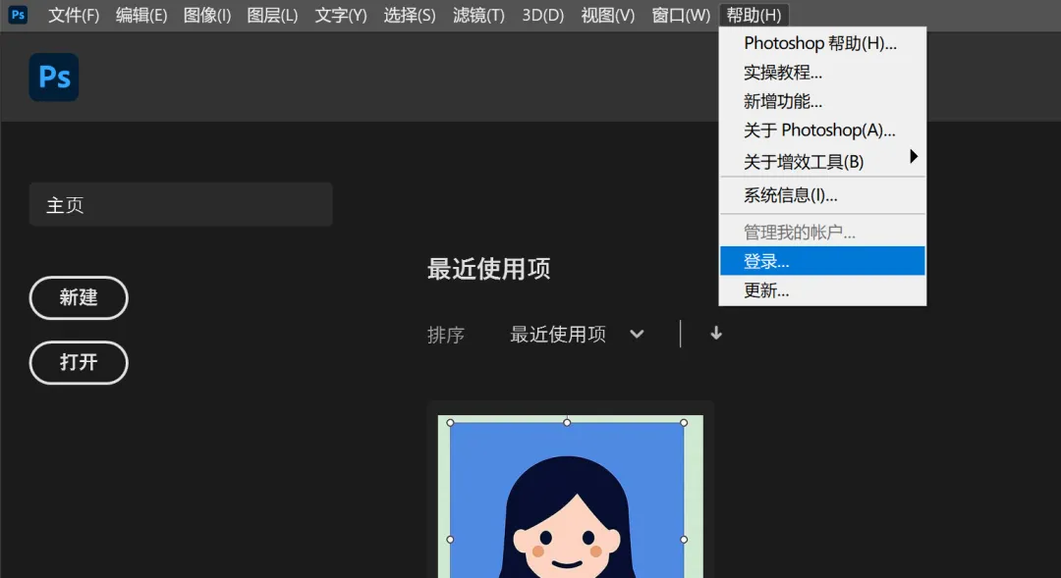Choose Photoshop 帮助(H)... menu entry

click(x=822, y=43)
